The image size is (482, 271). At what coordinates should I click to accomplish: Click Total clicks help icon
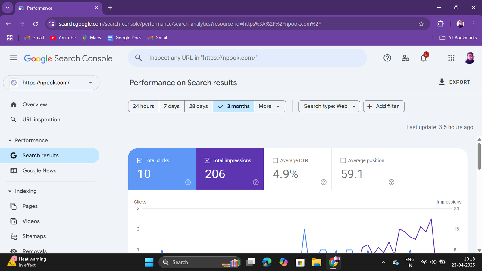pos(188,182)
